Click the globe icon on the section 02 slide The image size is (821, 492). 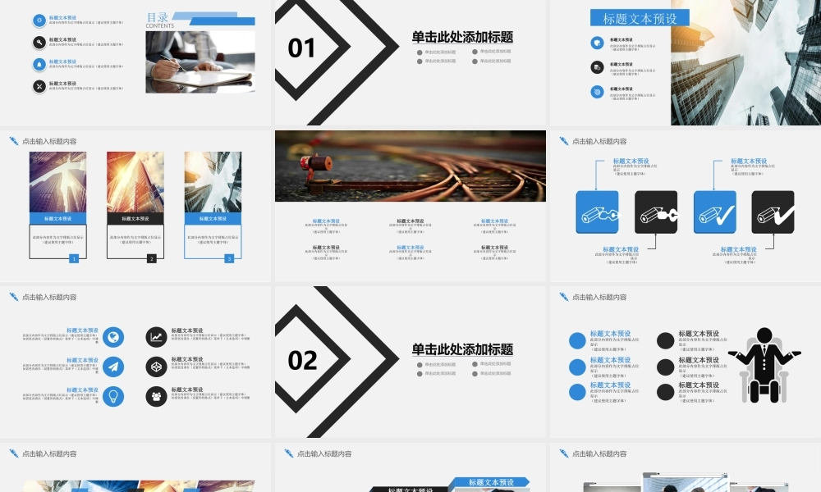click(114, 337)
